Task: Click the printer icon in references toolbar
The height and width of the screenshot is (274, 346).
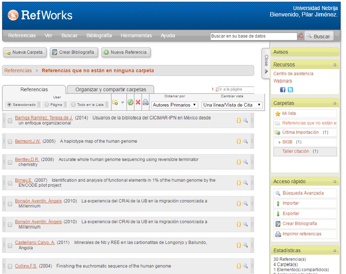Action: [145, 103]
